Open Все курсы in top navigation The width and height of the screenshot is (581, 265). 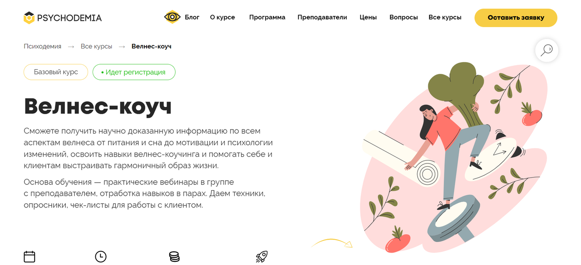445,17
